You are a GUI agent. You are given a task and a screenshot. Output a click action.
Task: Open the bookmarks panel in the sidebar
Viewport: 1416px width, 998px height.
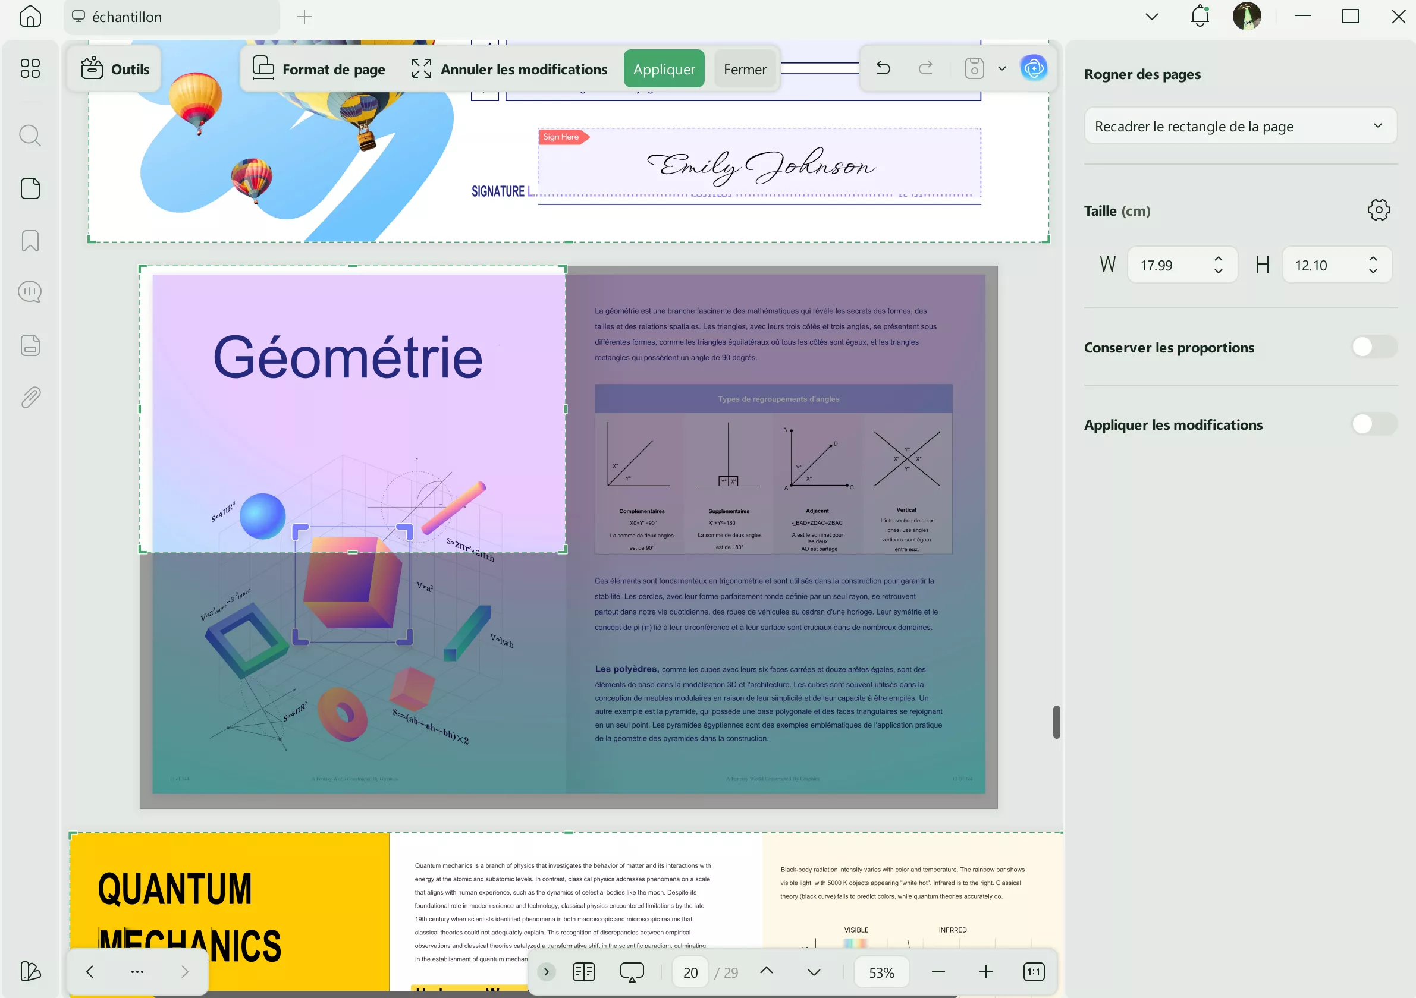[x=30, y=240]
